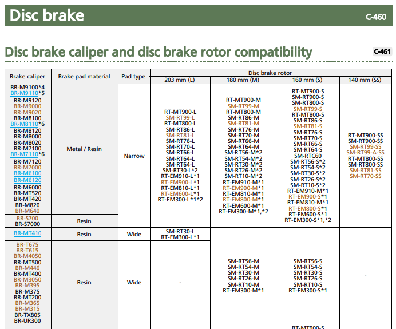
Task: Open the BR-M7110 caliper link
Action: coord(24,154)
